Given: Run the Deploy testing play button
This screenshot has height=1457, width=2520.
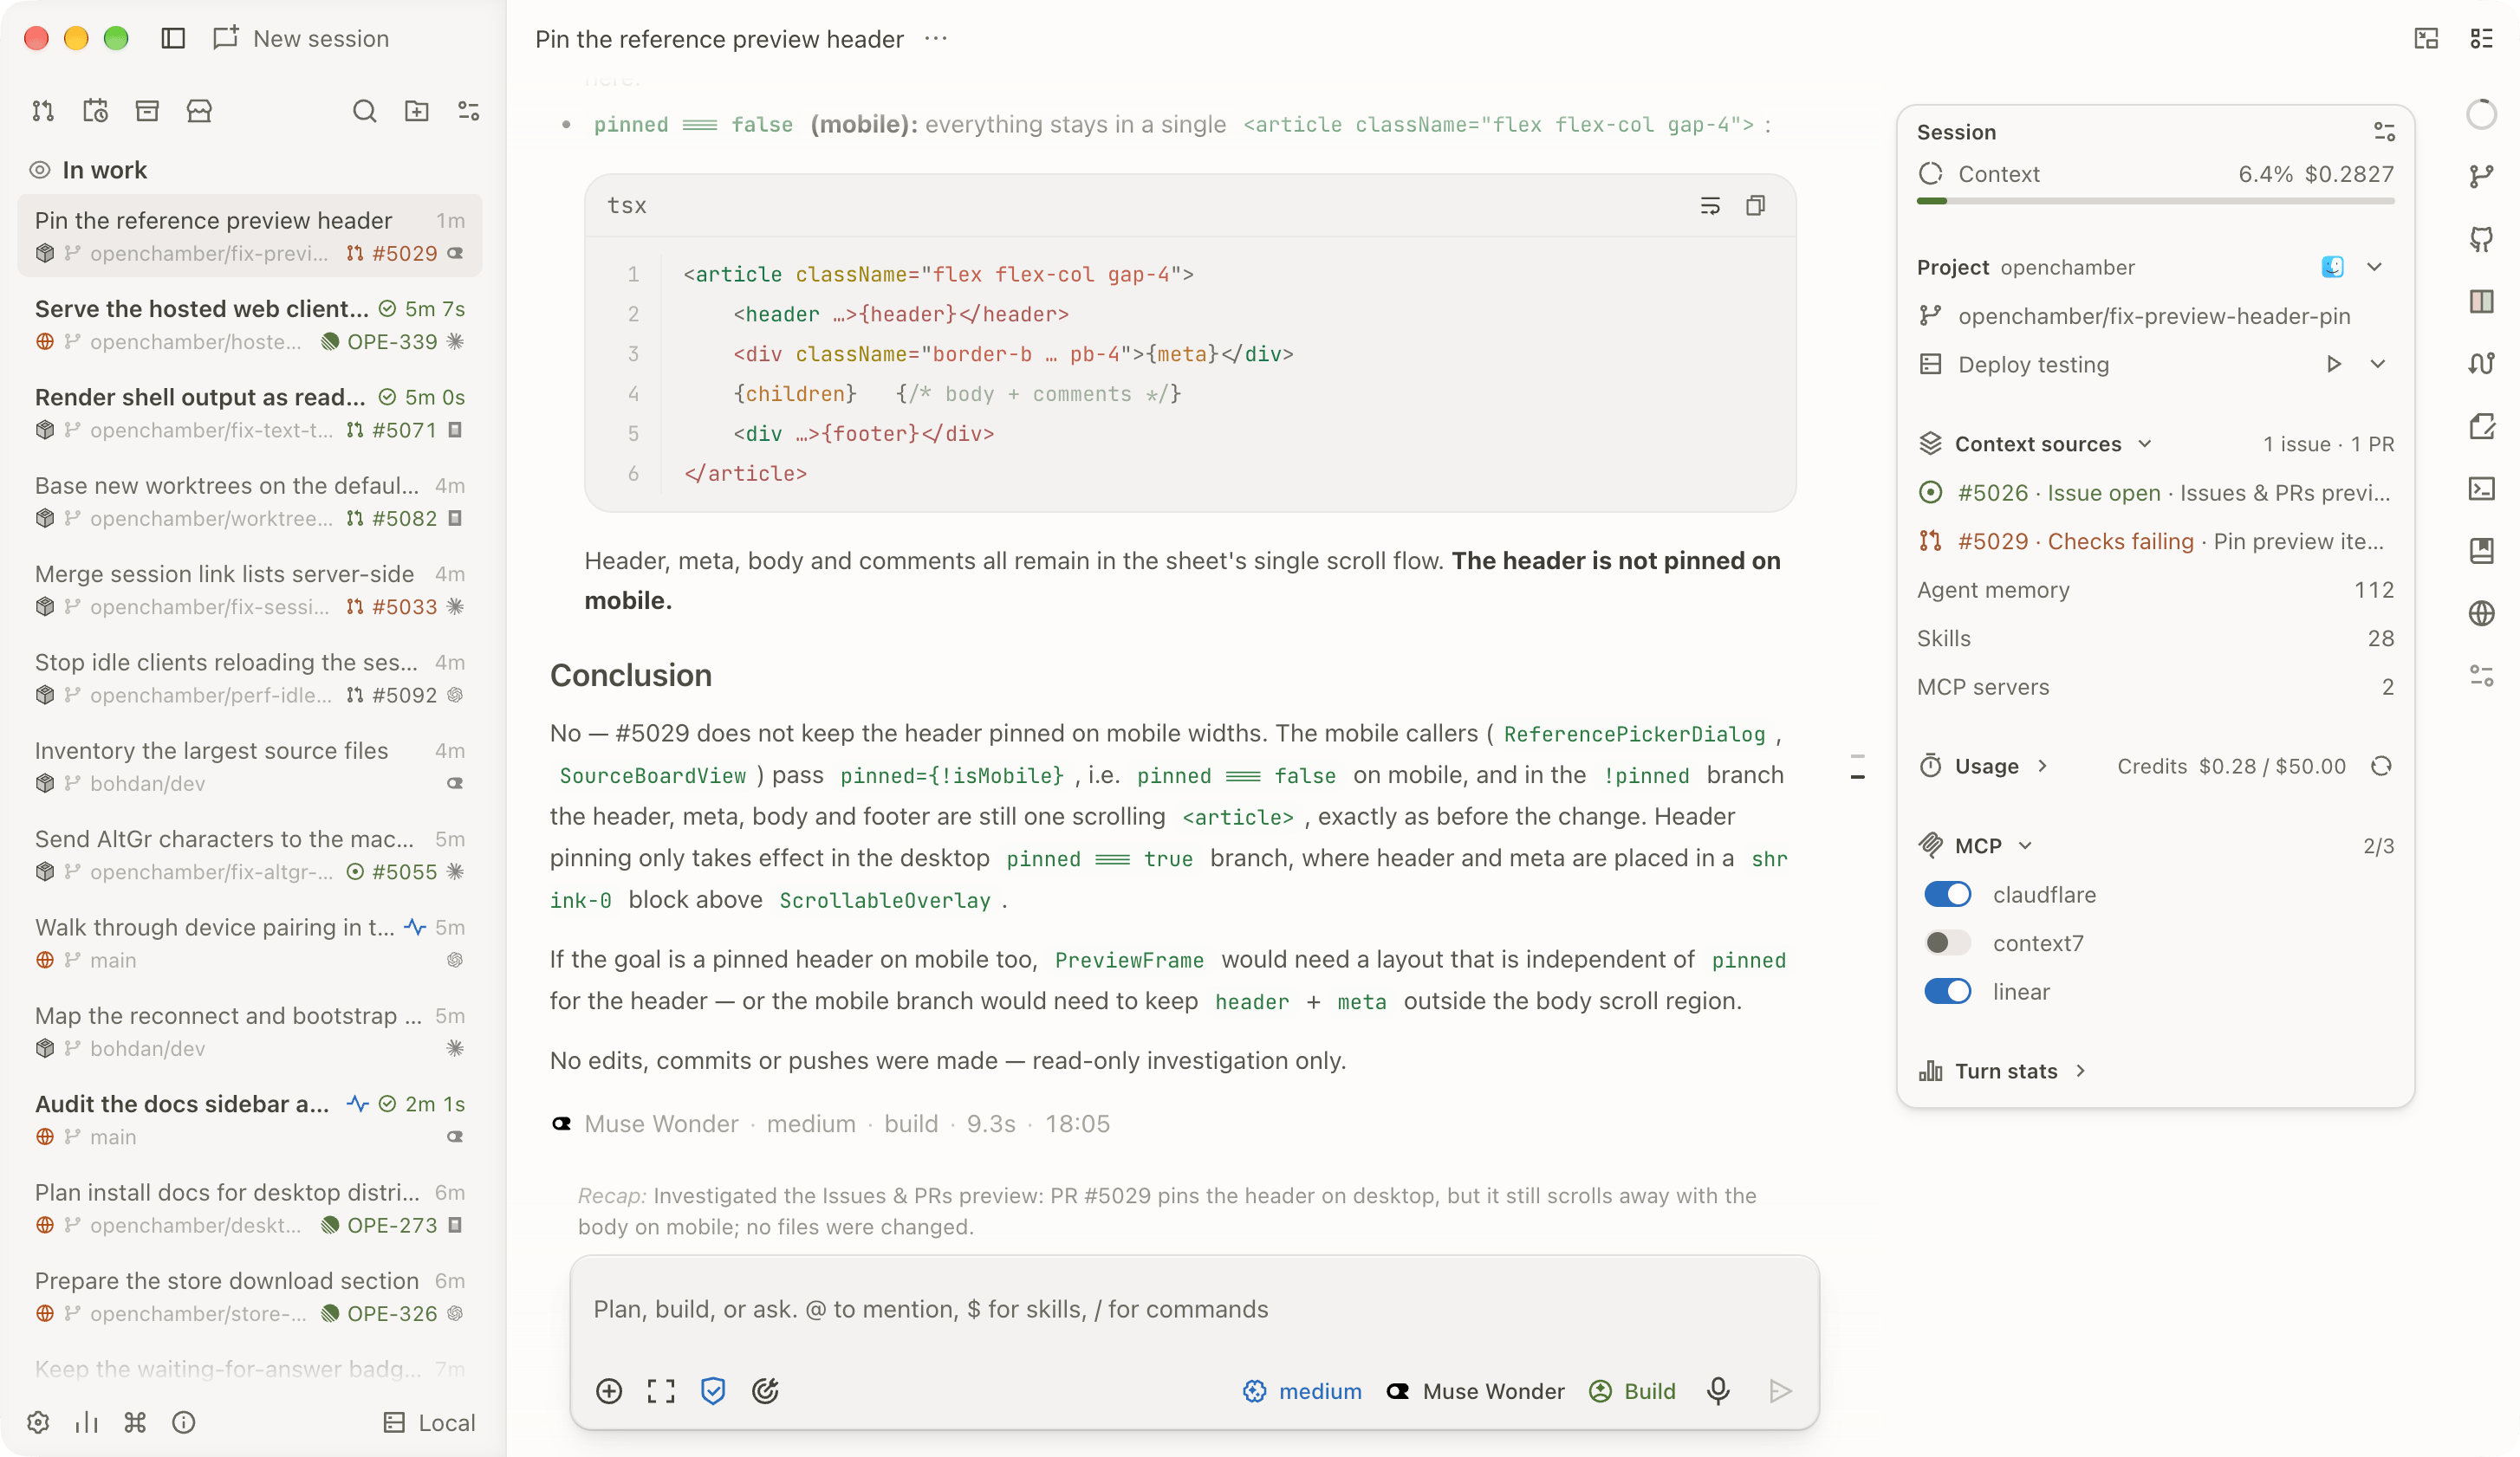Looking at the screenshot, I should [2333, 364].
